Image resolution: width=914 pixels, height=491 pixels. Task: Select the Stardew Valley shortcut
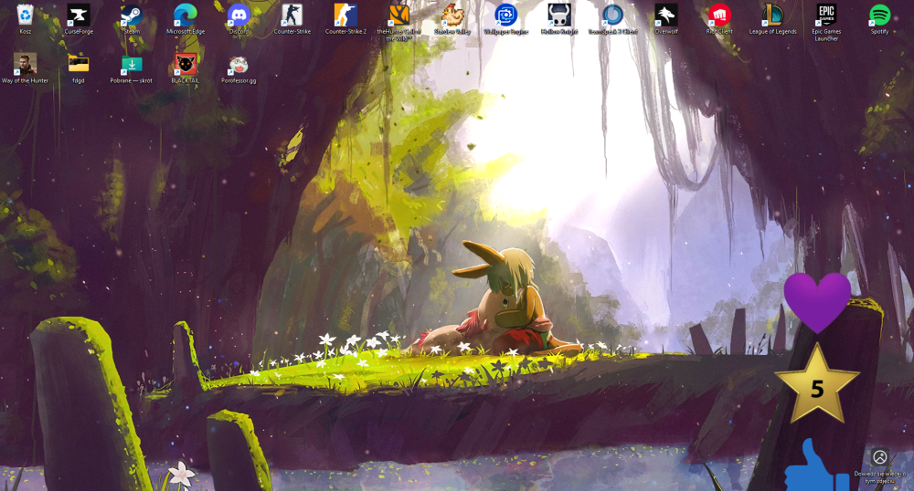452,19
